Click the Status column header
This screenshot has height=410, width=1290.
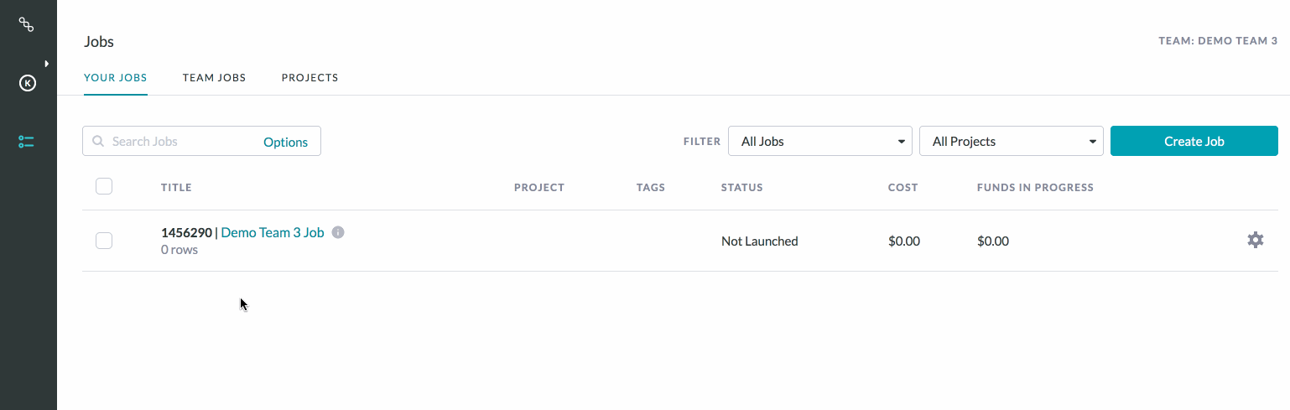tap(742, 188)
